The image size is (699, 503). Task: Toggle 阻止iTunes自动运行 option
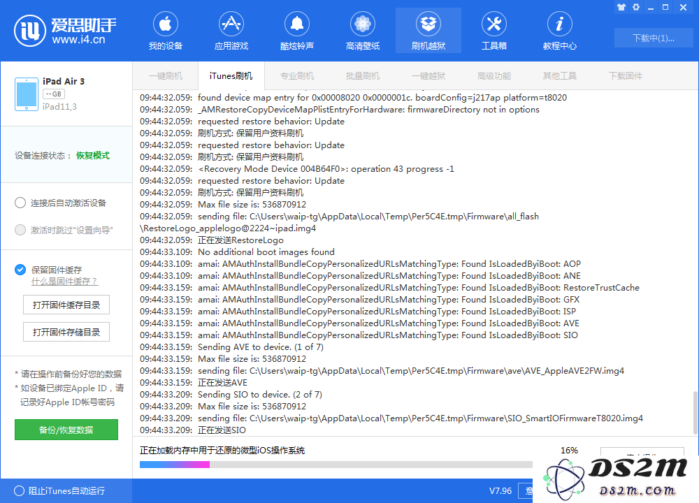tap(19, 490)
